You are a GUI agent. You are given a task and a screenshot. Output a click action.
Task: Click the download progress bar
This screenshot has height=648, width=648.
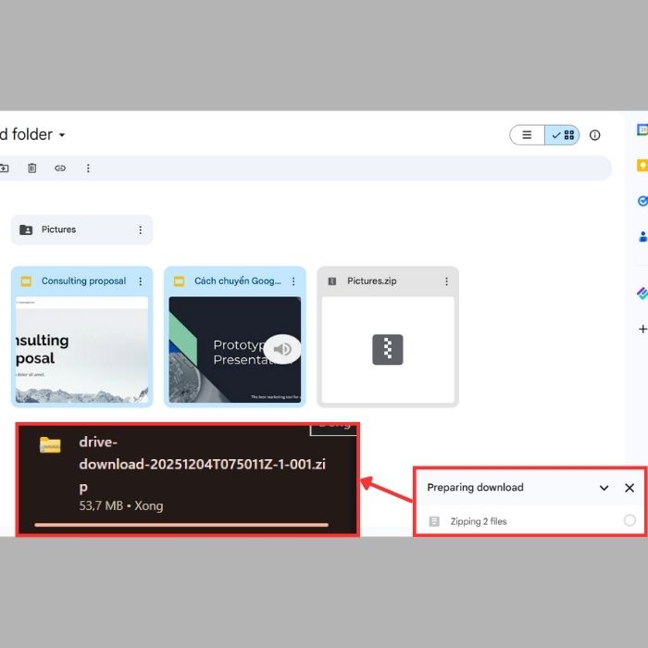(181, 525)
